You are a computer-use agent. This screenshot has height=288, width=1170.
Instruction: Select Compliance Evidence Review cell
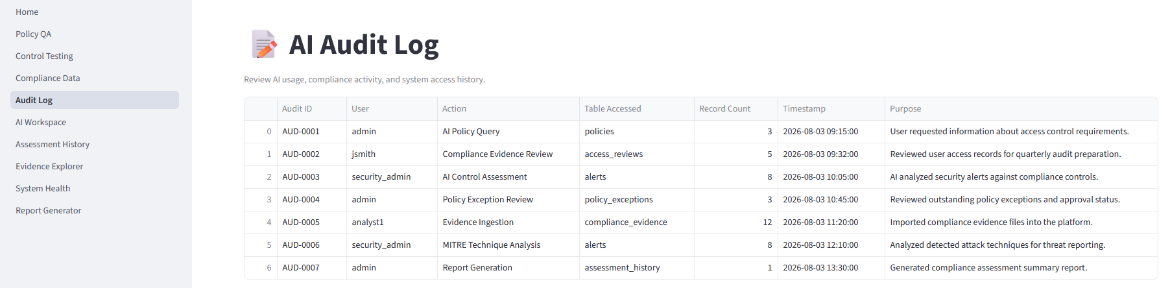pos(508,154)
